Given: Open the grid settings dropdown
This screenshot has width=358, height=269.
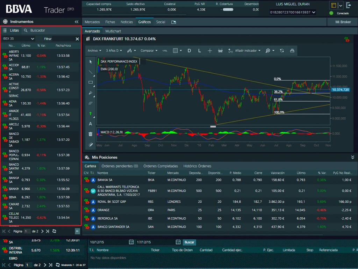Looking at the screenshot, I should (177, 51).
